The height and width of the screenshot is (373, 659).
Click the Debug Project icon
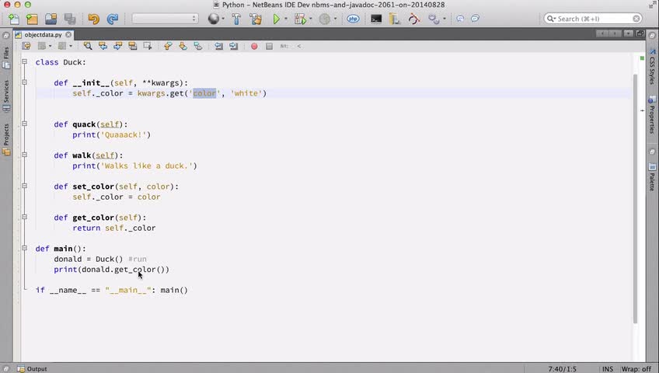[300, 19]
